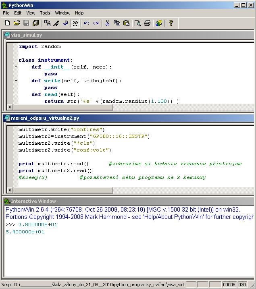Click the output value 5.400000e+01

[x=25, y=232]
